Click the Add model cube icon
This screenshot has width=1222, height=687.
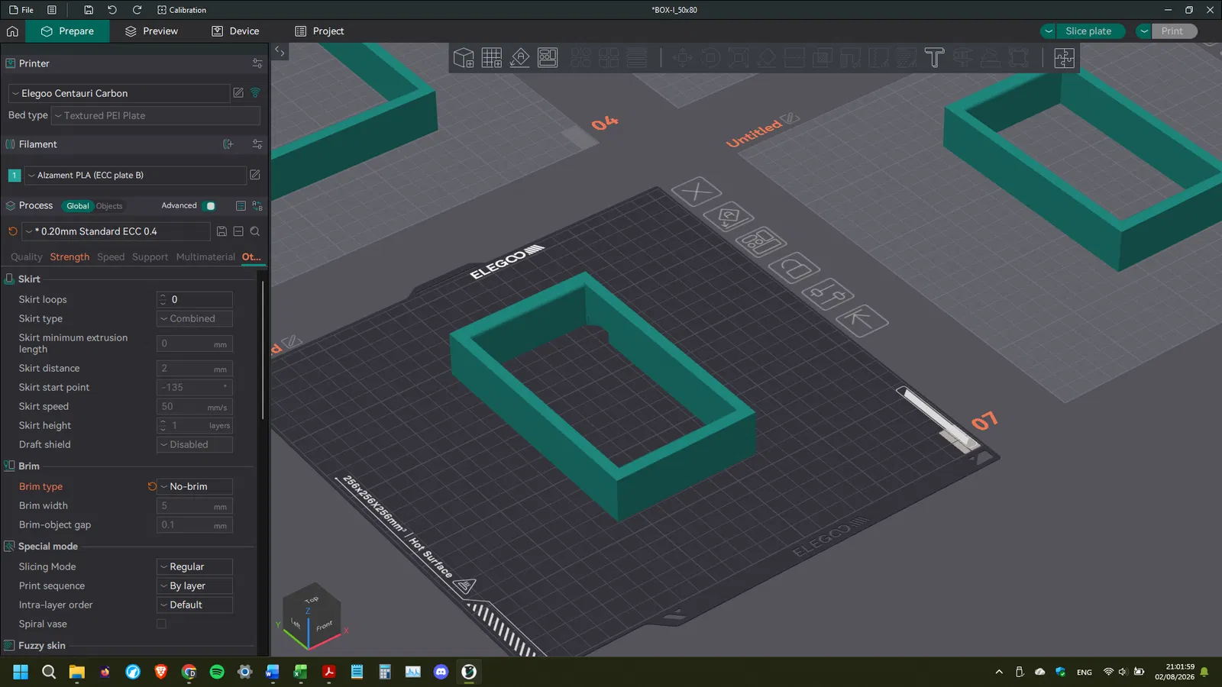pyautogui.click(x=463, y=58)
